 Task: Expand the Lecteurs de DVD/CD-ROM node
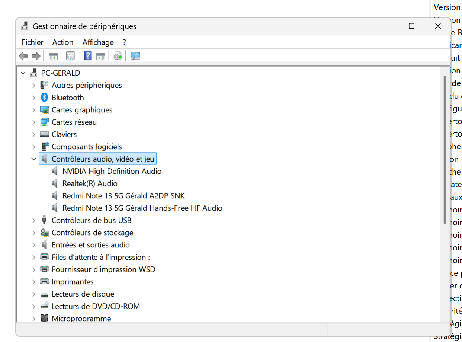point(34,306)
